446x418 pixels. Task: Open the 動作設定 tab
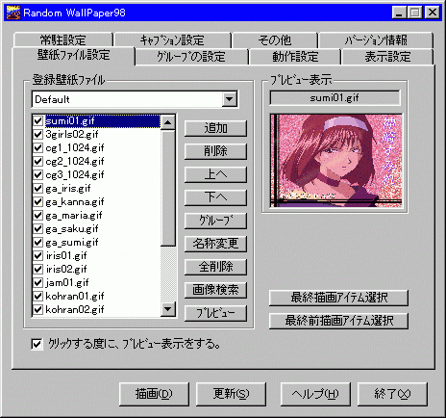(295, 57)
